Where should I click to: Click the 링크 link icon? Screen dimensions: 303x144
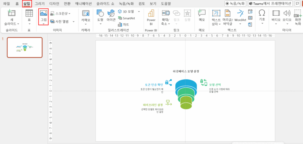176,13
